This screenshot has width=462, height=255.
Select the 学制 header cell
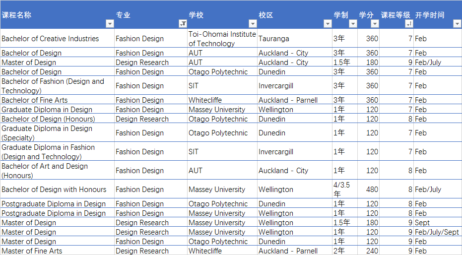(x=345, y=15)
